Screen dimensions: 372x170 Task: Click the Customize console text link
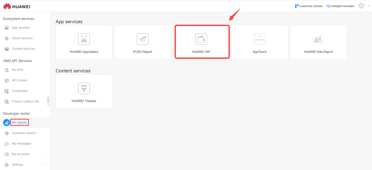coord(311,6)
